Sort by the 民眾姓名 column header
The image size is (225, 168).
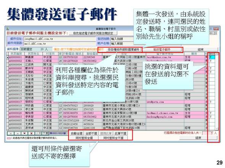(x=34, y=54)
